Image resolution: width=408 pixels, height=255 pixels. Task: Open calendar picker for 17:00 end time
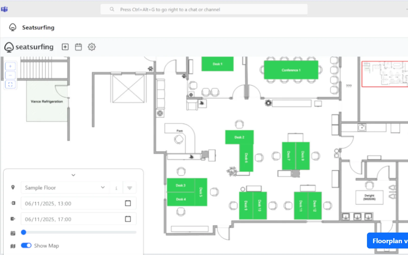click(x=128, y=219)
